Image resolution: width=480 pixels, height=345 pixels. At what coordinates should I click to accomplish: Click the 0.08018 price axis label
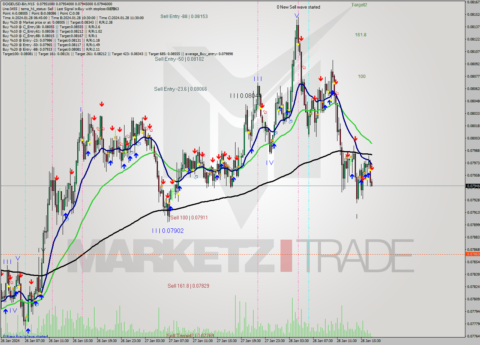[x=473, y=126]
